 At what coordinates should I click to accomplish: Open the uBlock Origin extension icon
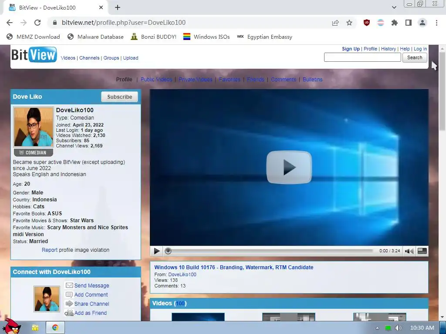coord(367,23)
